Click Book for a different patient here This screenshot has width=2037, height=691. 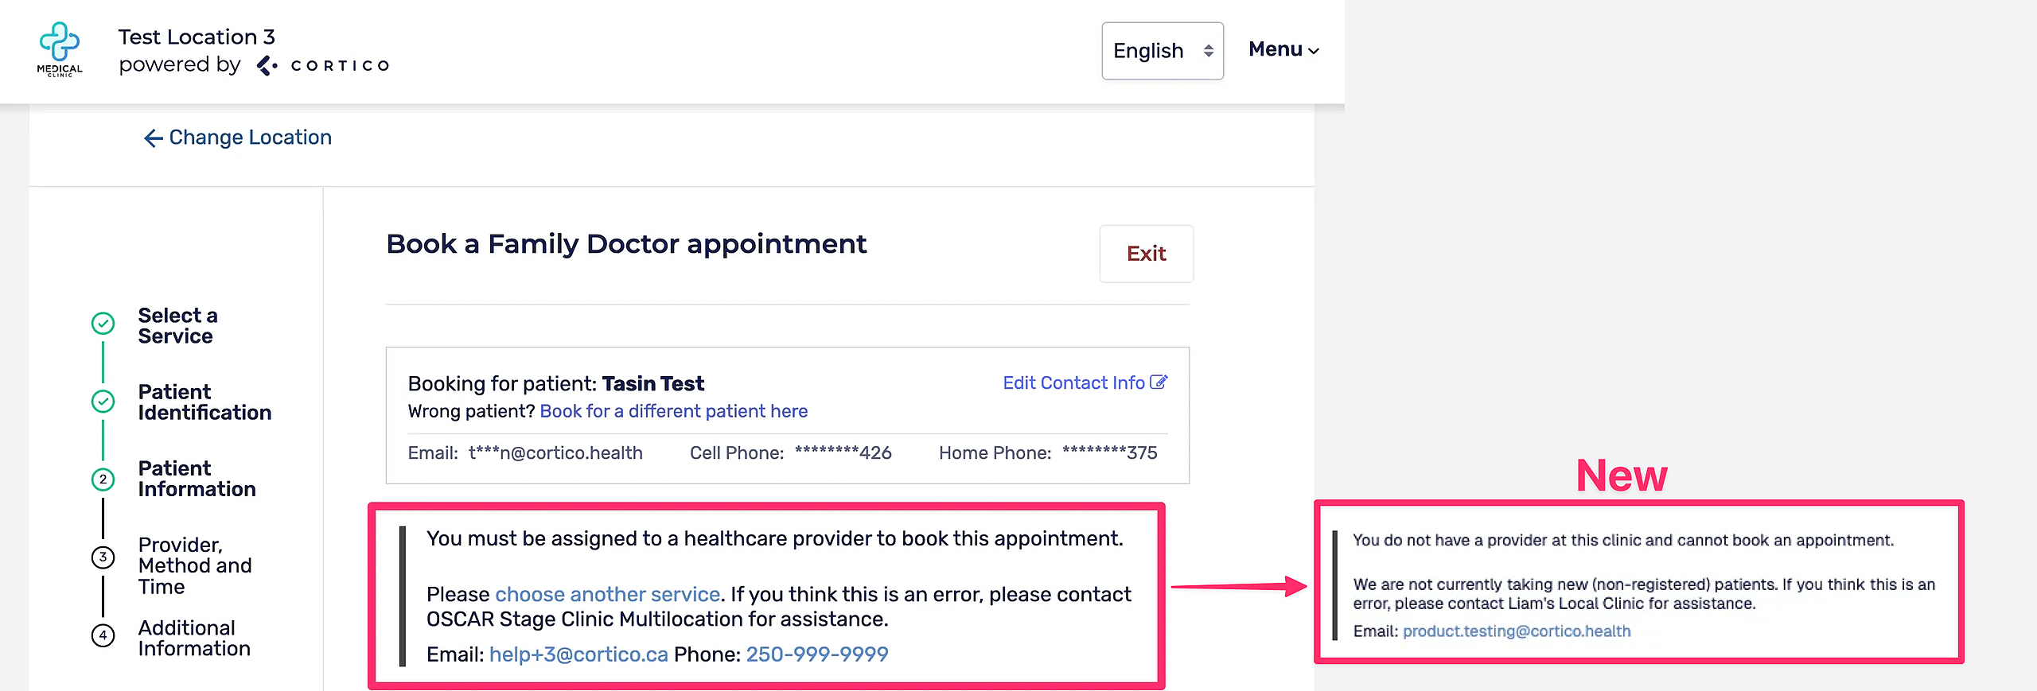click(673, 411)
